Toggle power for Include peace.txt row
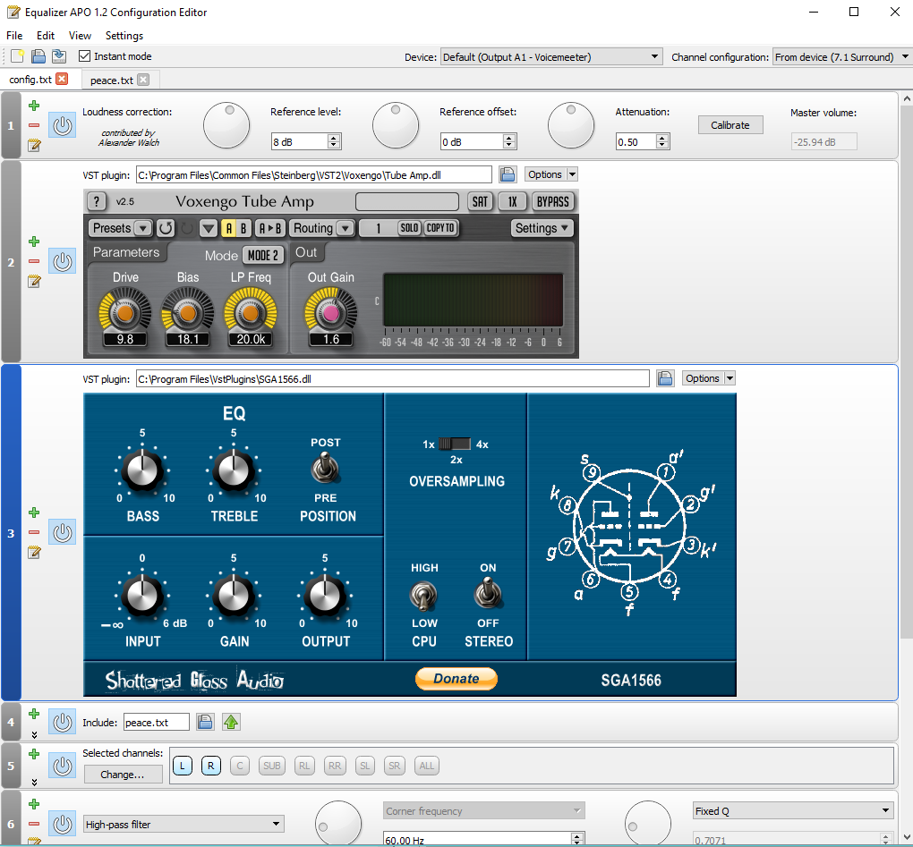 point(63,722)
